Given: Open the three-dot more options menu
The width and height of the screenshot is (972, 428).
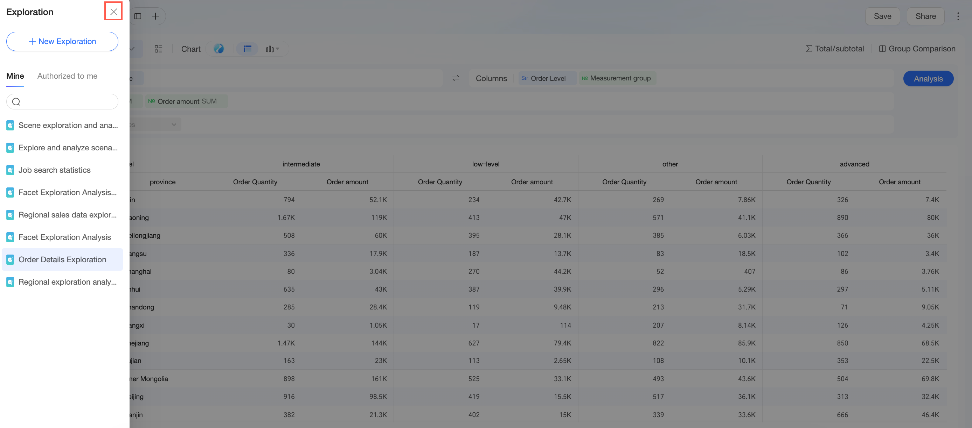Looking at the screenshot, I should (958, 16).
